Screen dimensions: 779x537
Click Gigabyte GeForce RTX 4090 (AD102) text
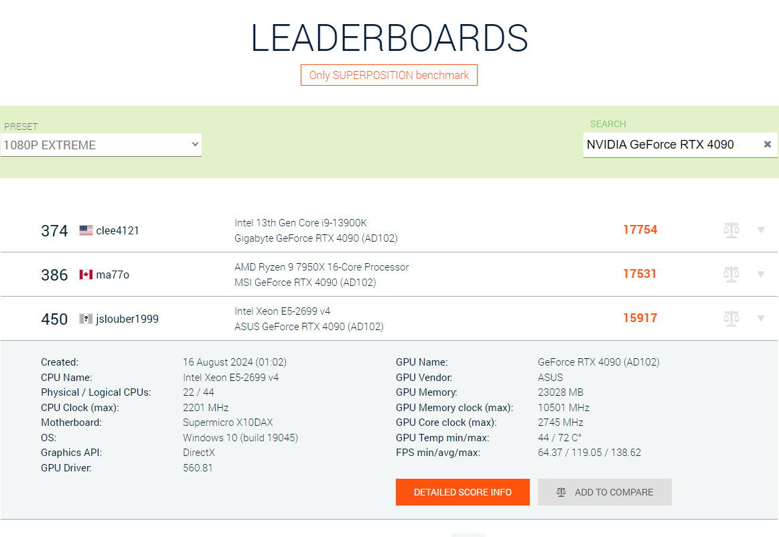316,238
